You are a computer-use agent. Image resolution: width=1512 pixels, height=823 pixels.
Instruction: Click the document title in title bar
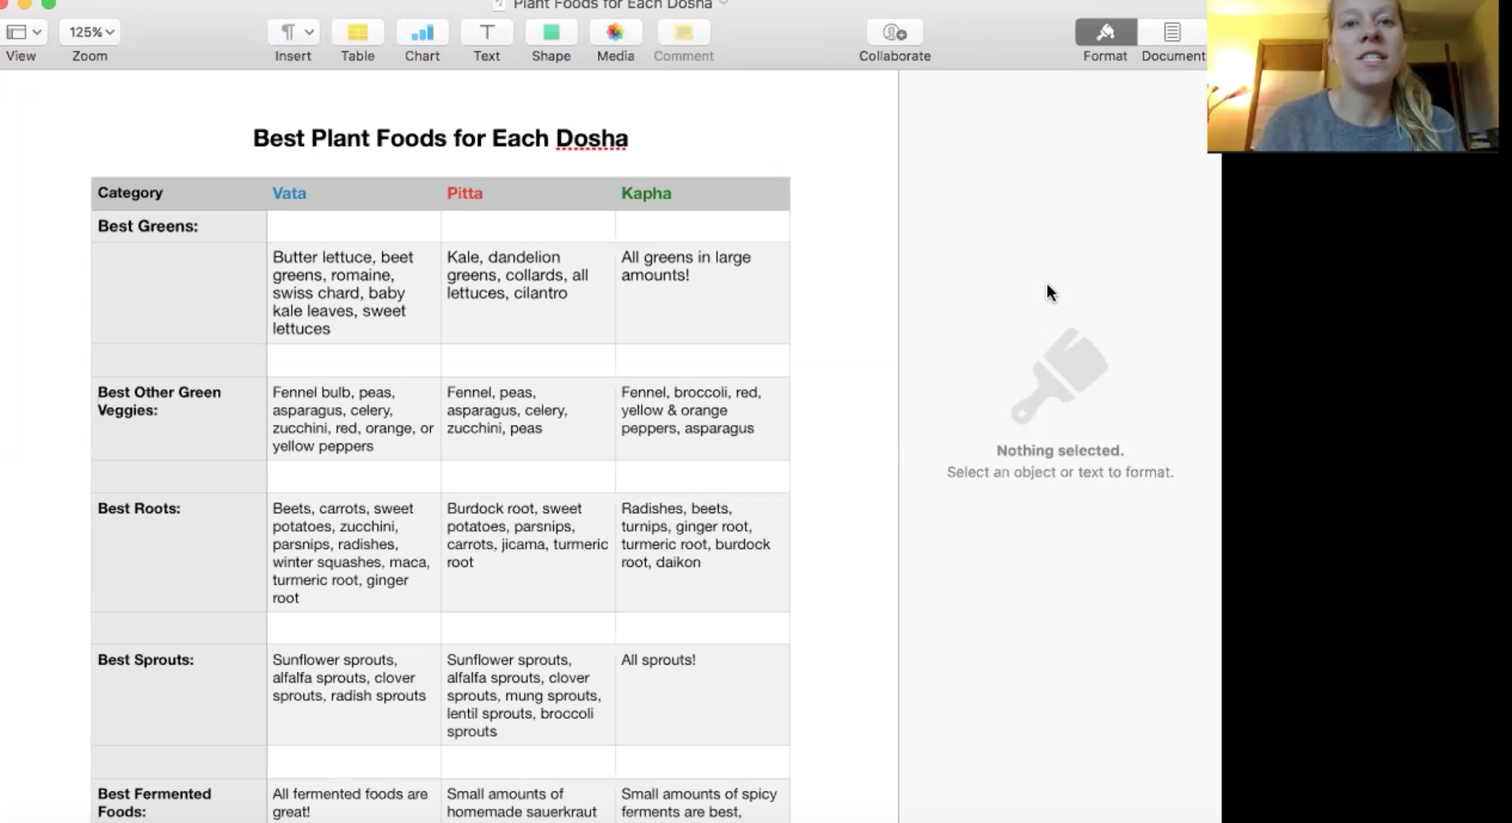612,5
